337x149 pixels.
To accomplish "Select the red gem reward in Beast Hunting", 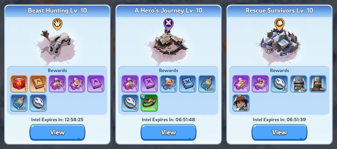I will coord(19,84).
